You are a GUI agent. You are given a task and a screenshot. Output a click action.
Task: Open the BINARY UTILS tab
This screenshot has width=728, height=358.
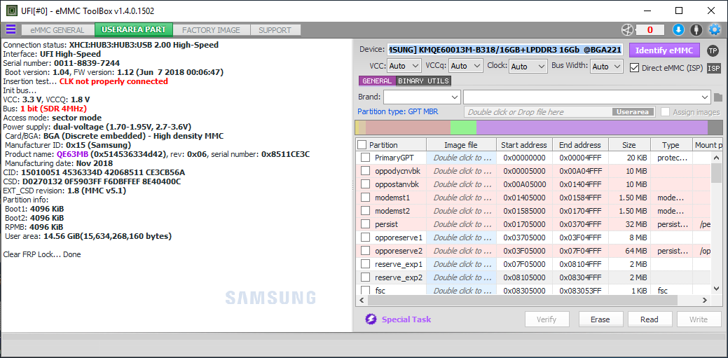click(423, 81)
